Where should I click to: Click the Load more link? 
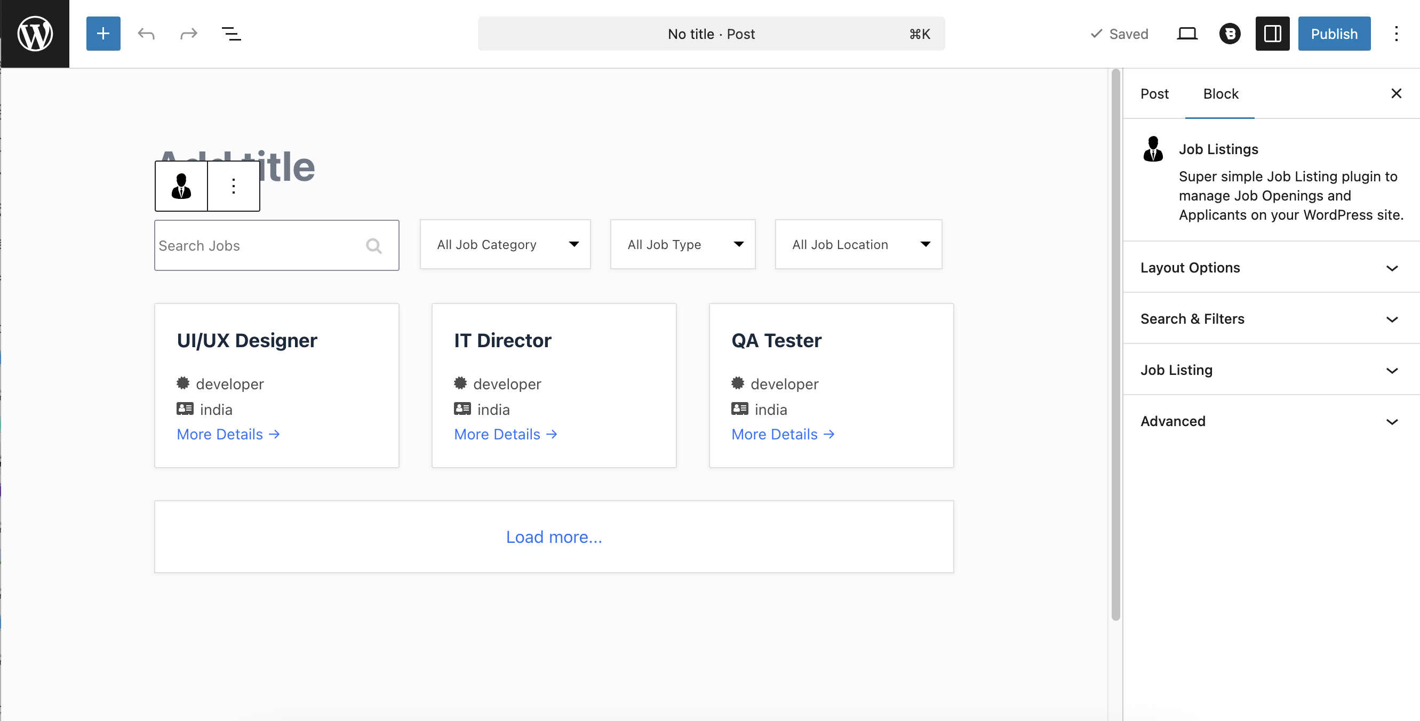click(x=554, y=537)
